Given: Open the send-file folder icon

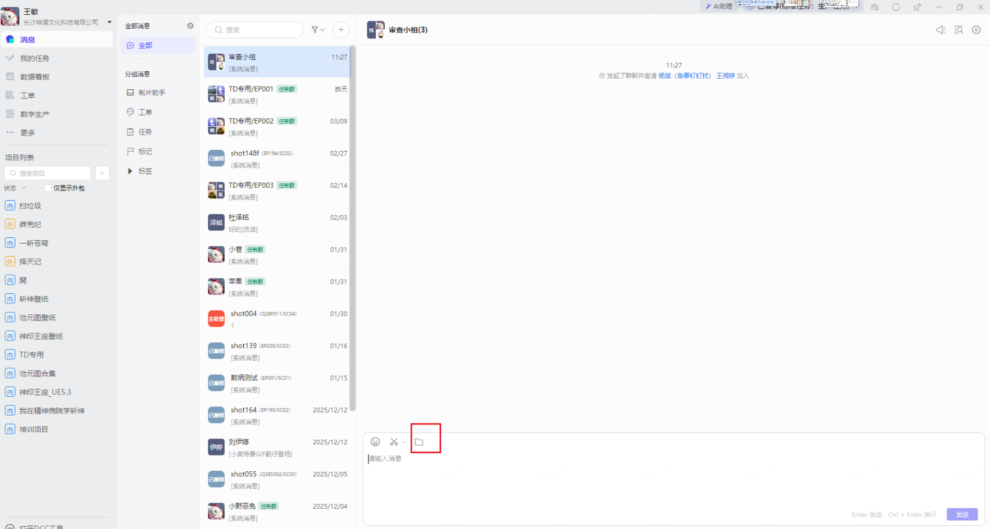Looking at the screenshot, I should click(419, 442).
